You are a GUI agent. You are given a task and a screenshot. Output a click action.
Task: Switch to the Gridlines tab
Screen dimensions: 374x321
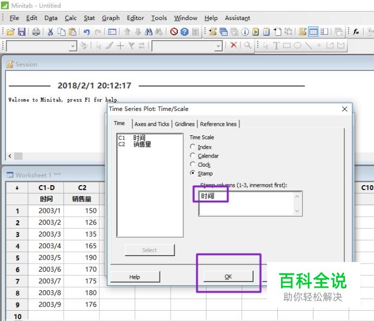click(185, 124)
